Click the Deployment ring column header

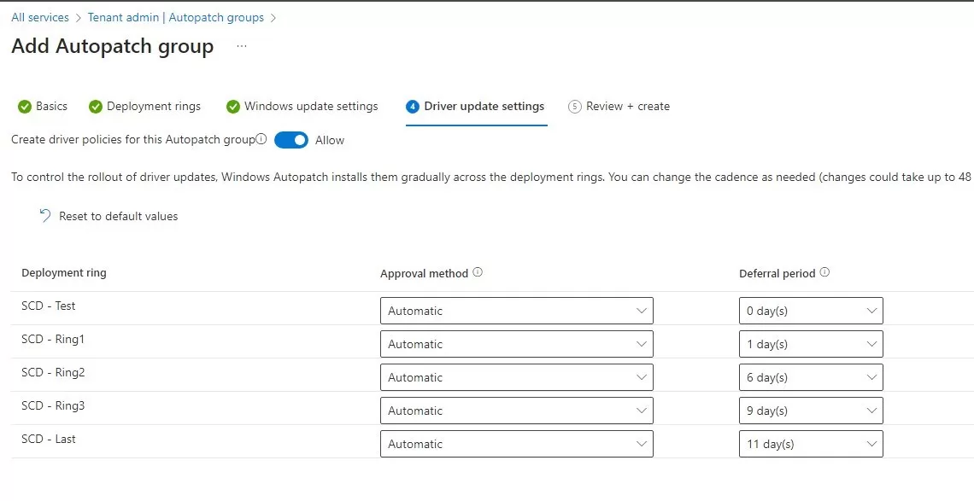point(64,272)
